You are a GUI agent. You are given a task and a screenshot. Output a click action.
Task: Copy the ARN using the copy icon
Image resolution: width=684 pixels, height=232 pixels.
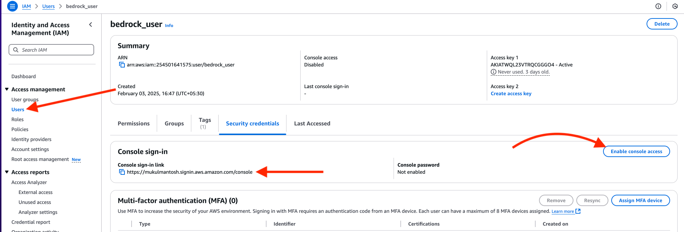point(122,65)
